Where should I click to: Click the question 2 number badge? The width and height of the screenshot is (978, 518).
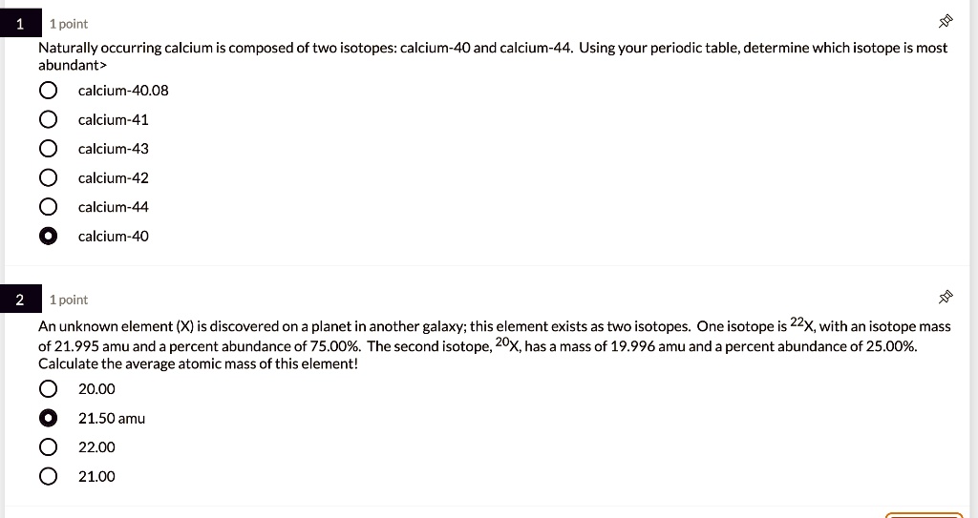(18, 300)
